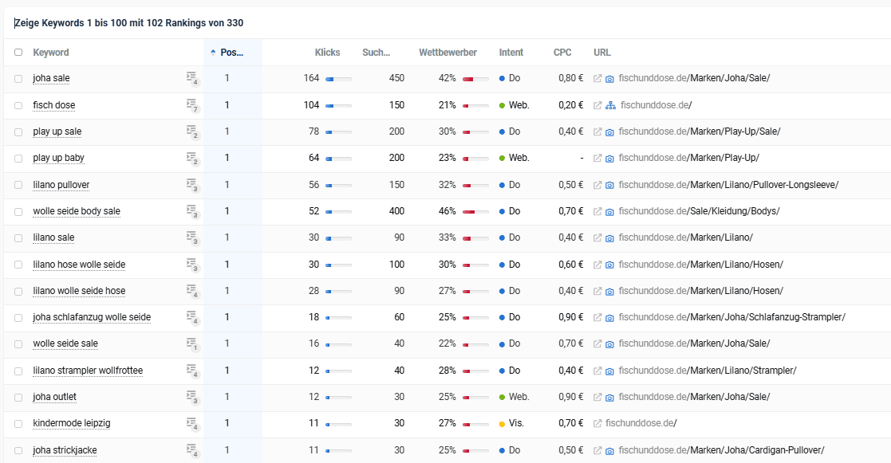Click camera snapshot icon for joha sale URL
This screenshot has width=891, height=463.
[x=609, y=78]
